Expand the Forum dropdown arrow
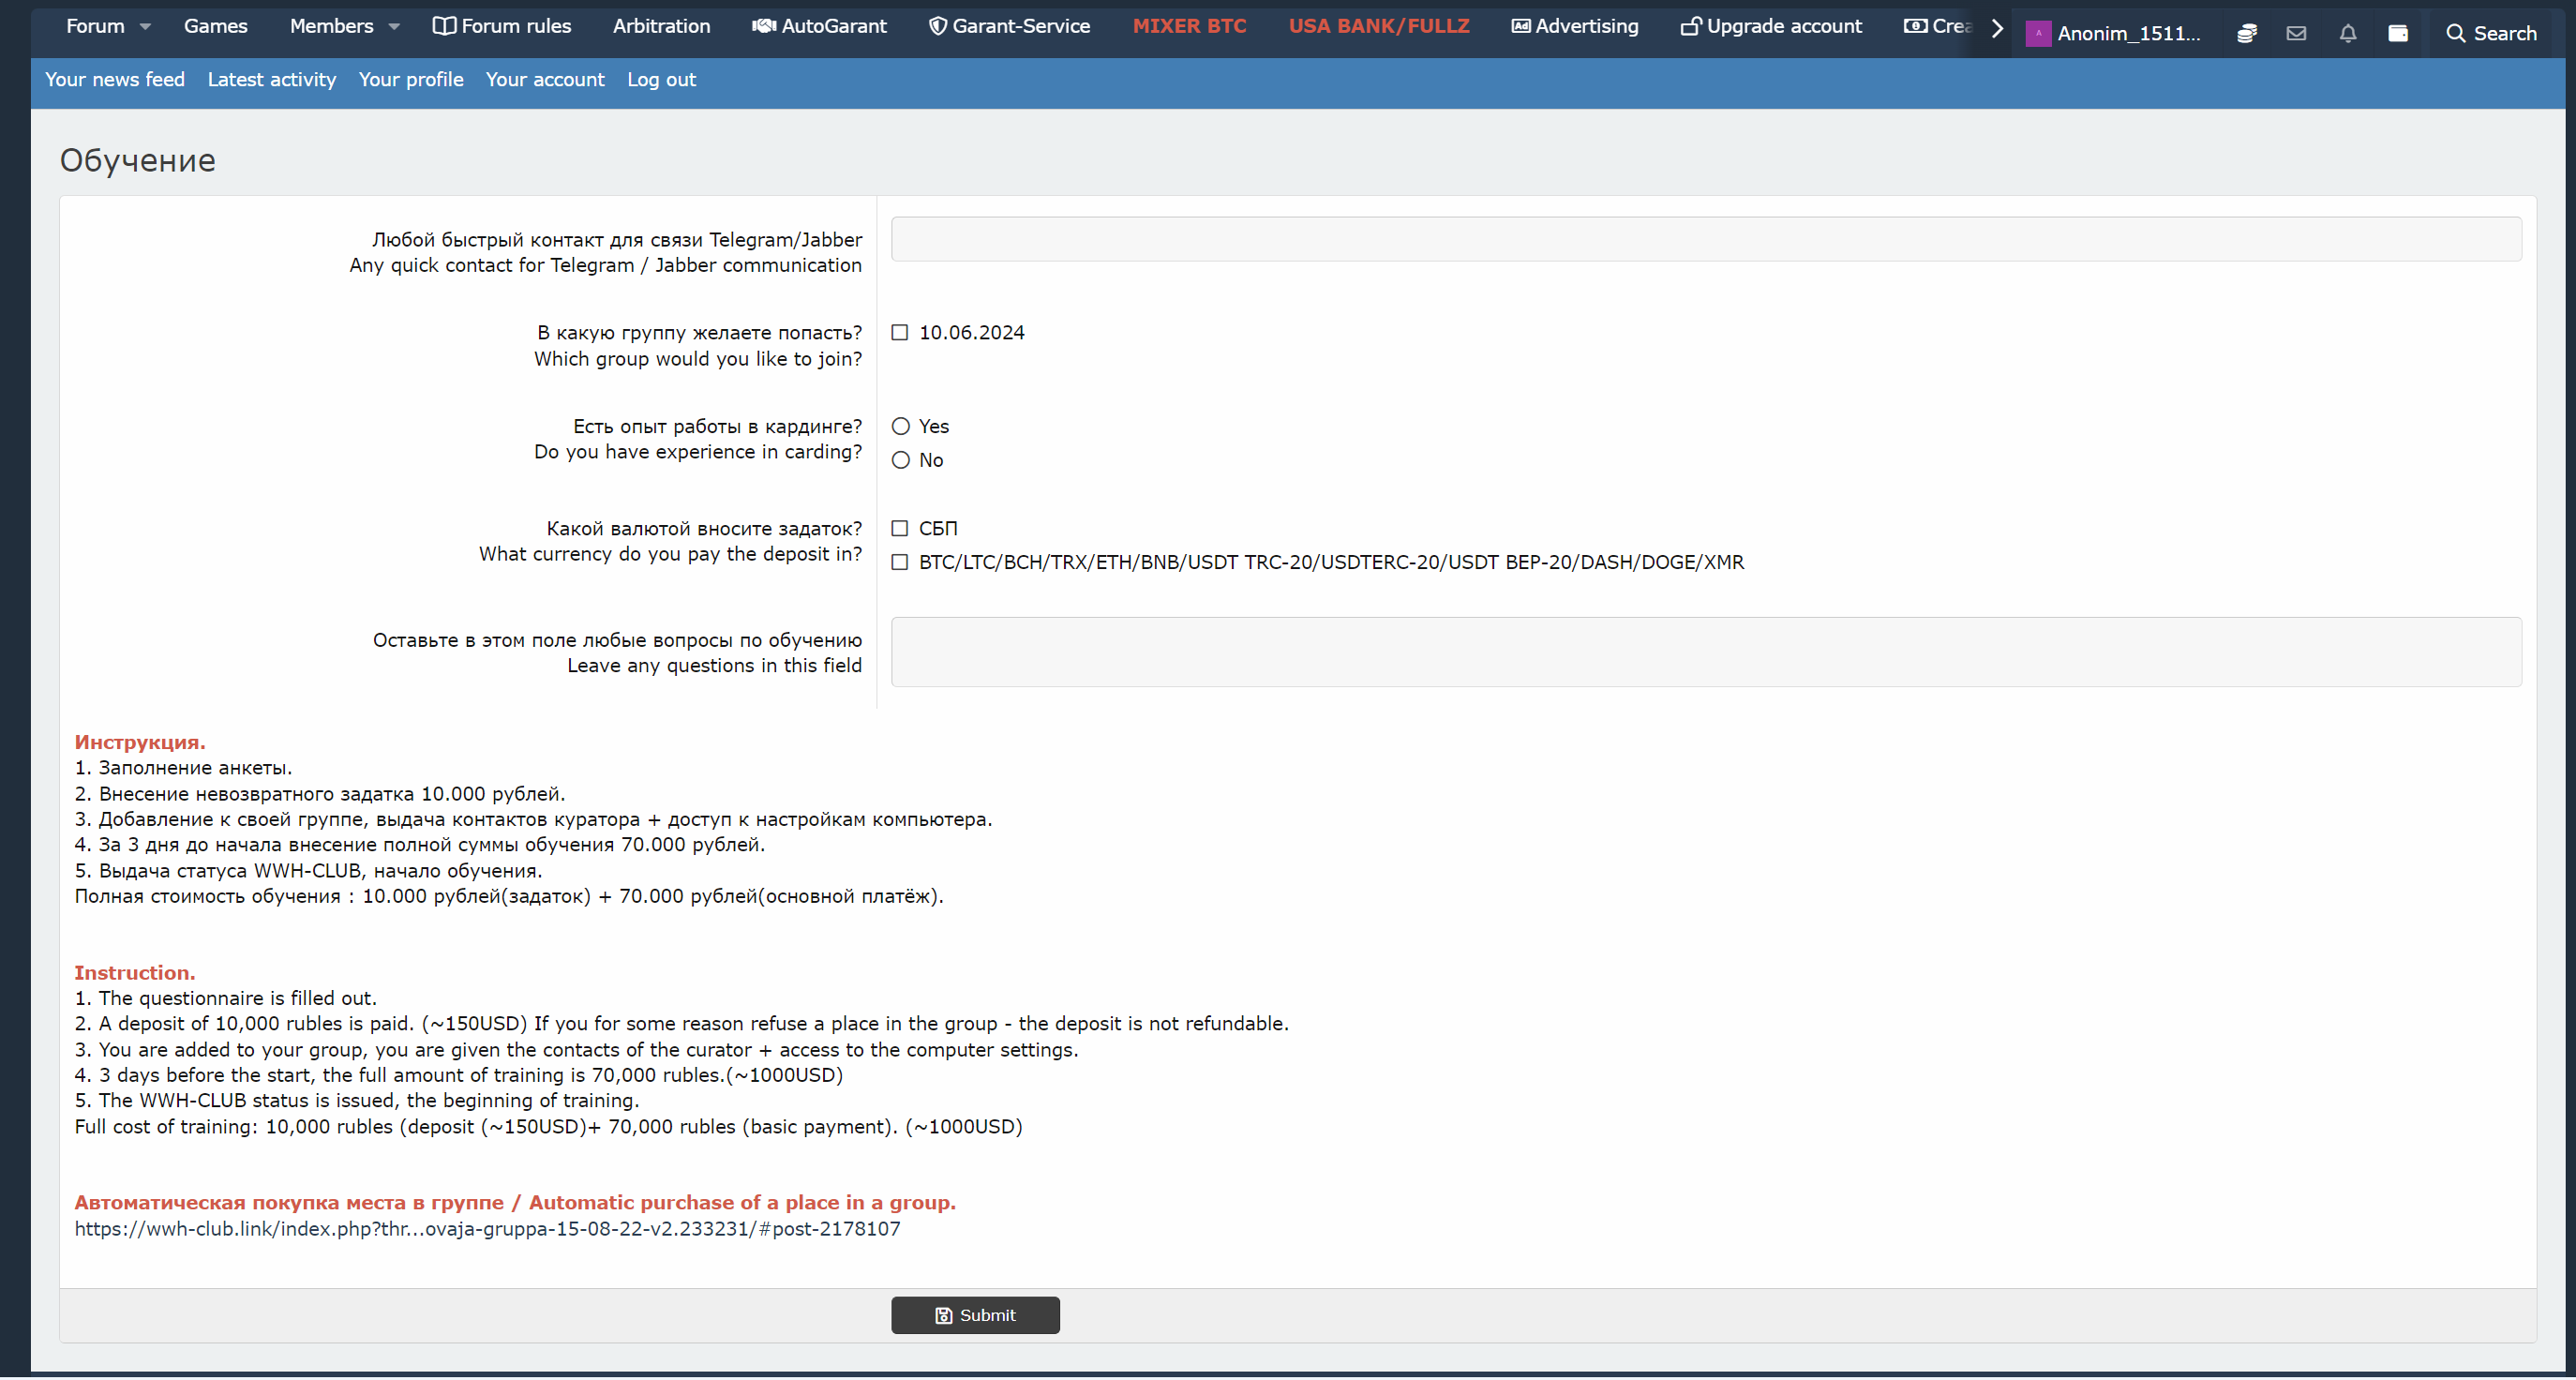The width and height of the screenshot is (2576, 1380). click(x=145, y=27)
